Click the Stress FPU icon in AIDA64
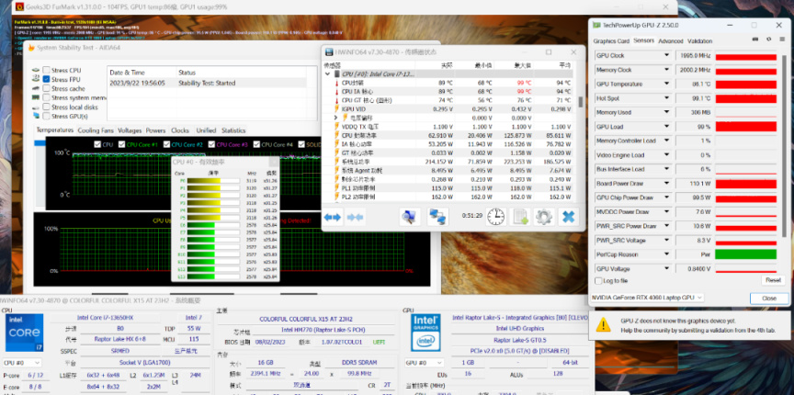794x395 pixels. (36, 79)
